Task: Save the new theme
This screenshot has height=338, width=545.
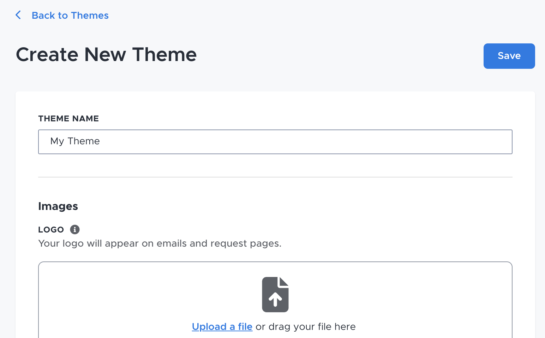Action: point(509,56)
